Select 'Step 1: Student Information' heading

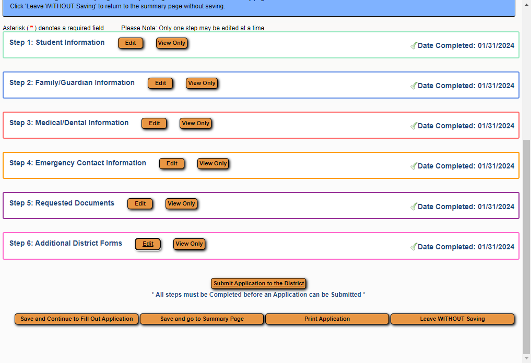(57, 42)
